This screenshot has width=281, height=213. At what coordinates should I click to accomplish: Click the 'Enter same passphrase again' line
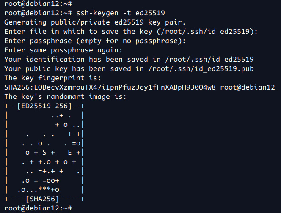click(x=63, y=50)
